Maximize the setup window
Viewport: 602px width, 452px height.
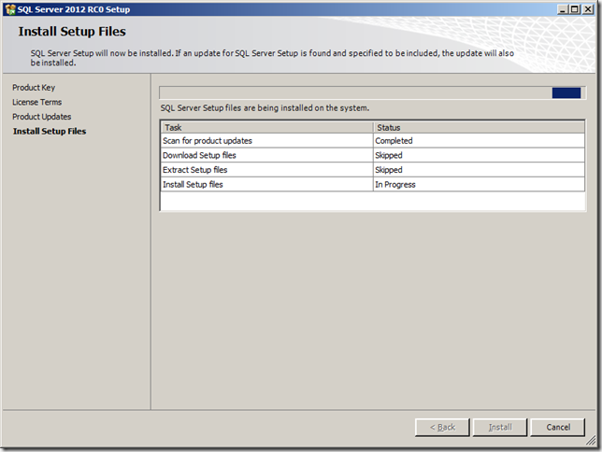[575, 9]
